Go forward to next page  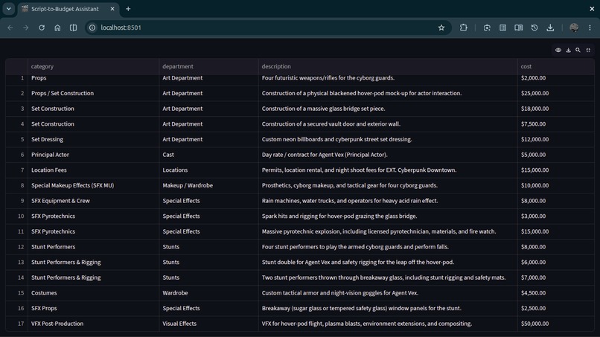pyautogui.click(x=25, y=28)
